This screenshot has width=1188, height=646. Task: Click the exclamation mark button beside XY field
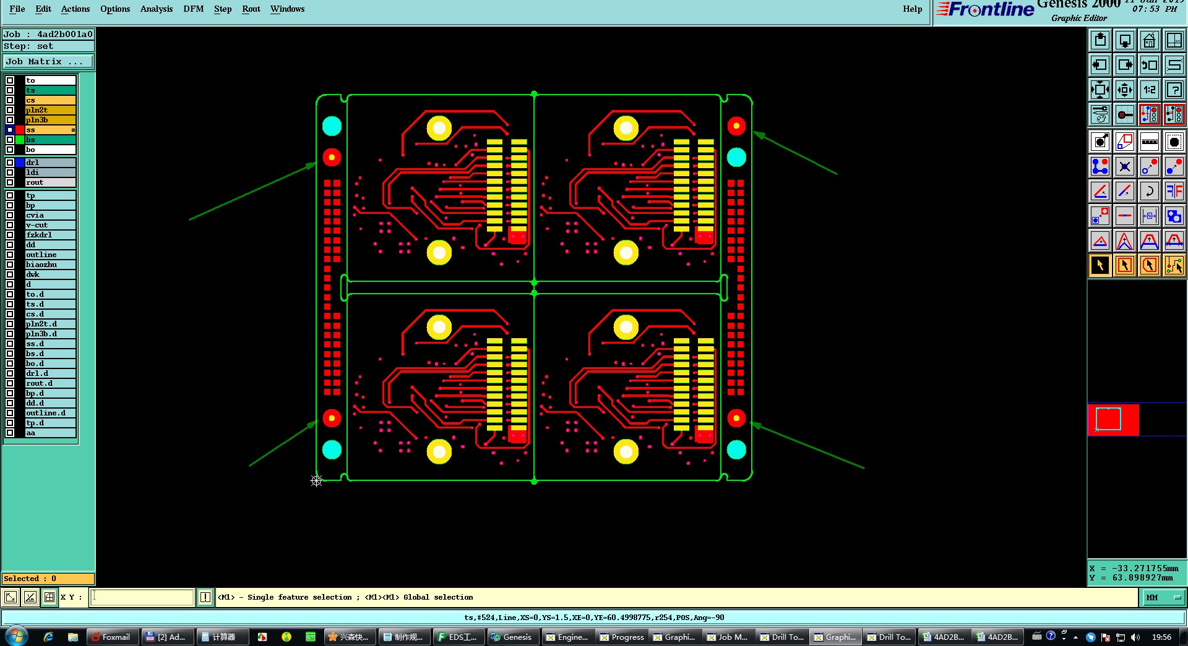point(205,597)
